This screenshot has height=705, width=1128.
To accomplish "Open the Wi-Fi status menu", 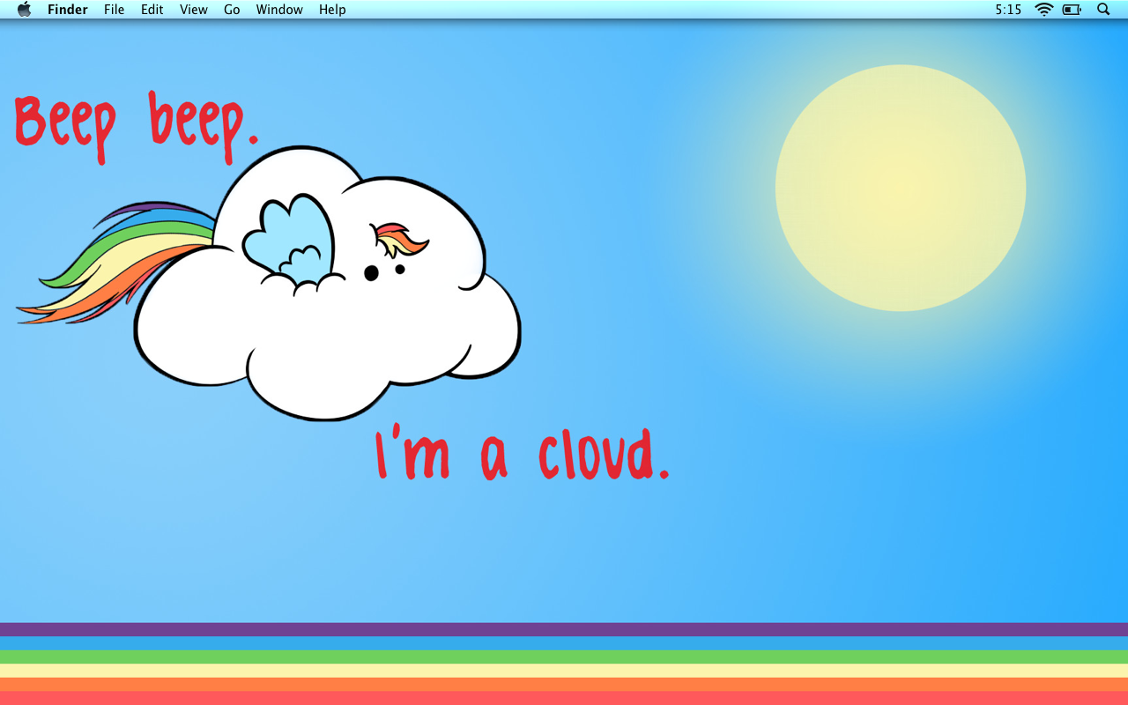I will [1044, 10].
